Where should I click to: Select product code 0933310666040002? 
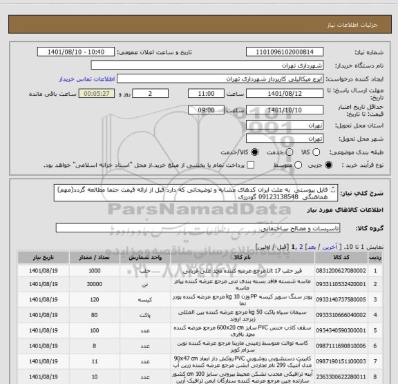(x=341, y=315)
